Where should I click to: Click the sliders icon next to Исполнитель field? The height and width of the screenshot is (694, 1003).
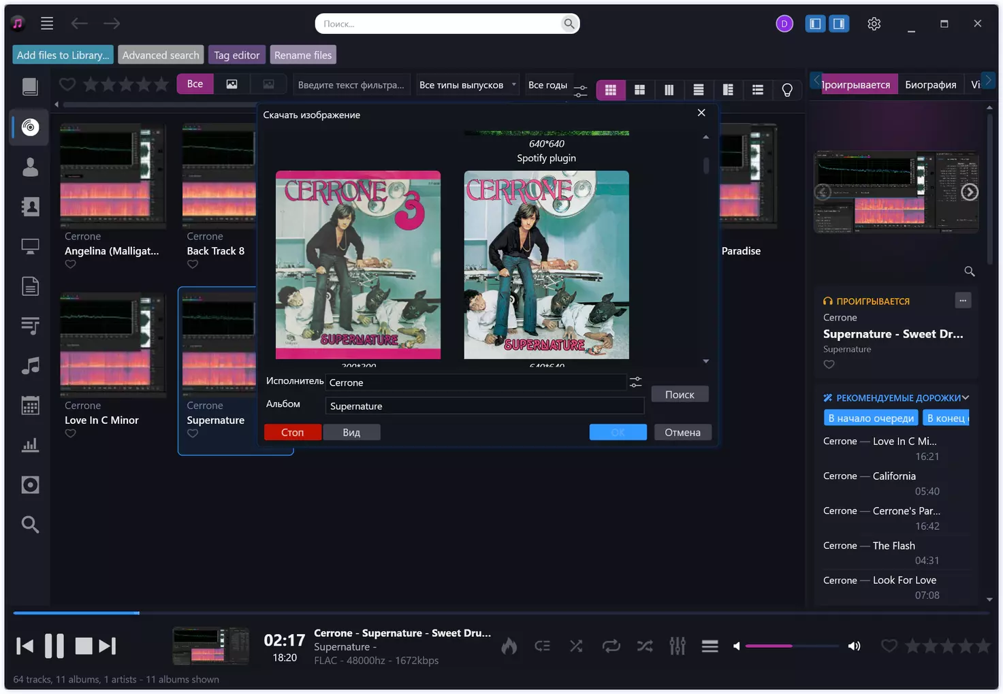point(635,382)
